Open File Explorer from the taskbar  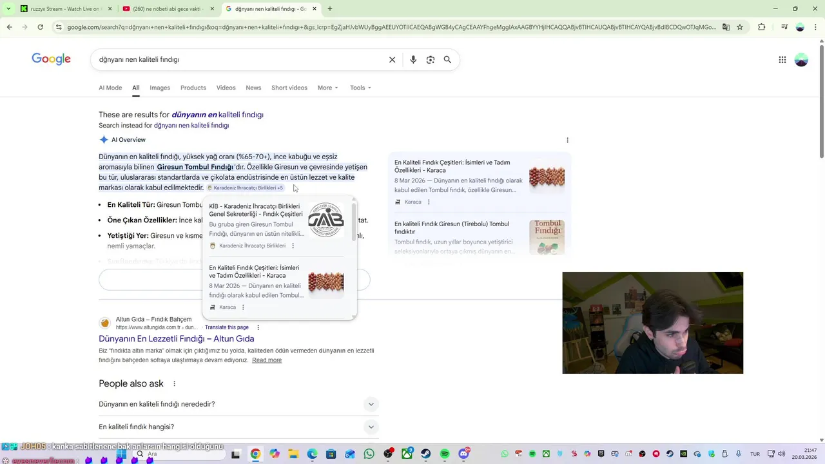click(x=293, y=454)
